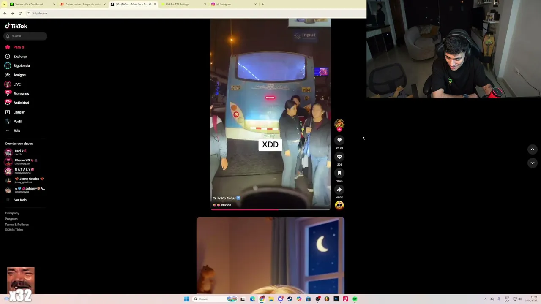Open the taskbar volume control
541x304 pixels.
pyautogui.click(x=520, y=299)
